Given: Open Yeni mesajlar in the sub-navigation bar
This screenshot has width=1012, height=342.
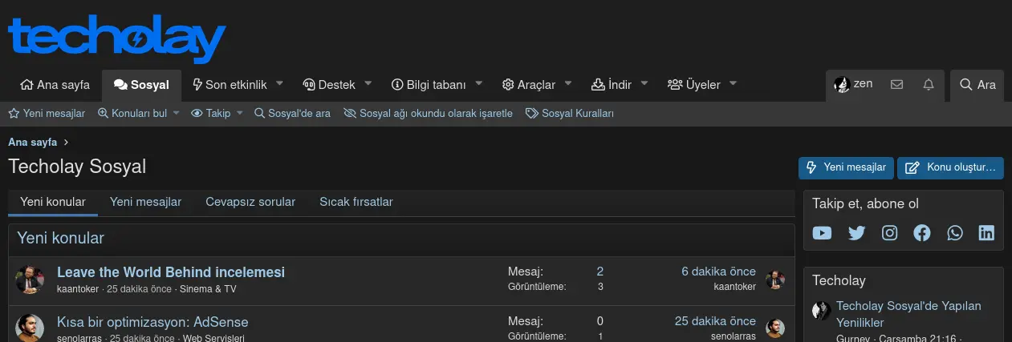Looking at the screenshot, I should click(47, 113).
